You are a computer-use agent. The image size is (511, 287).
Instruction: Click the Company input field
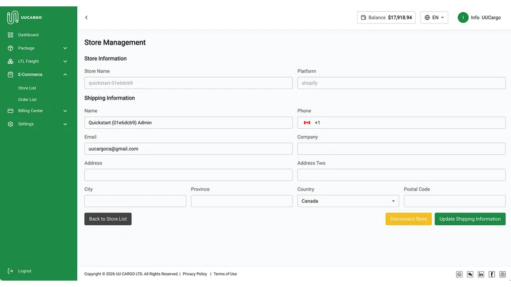tap(402, 149)
